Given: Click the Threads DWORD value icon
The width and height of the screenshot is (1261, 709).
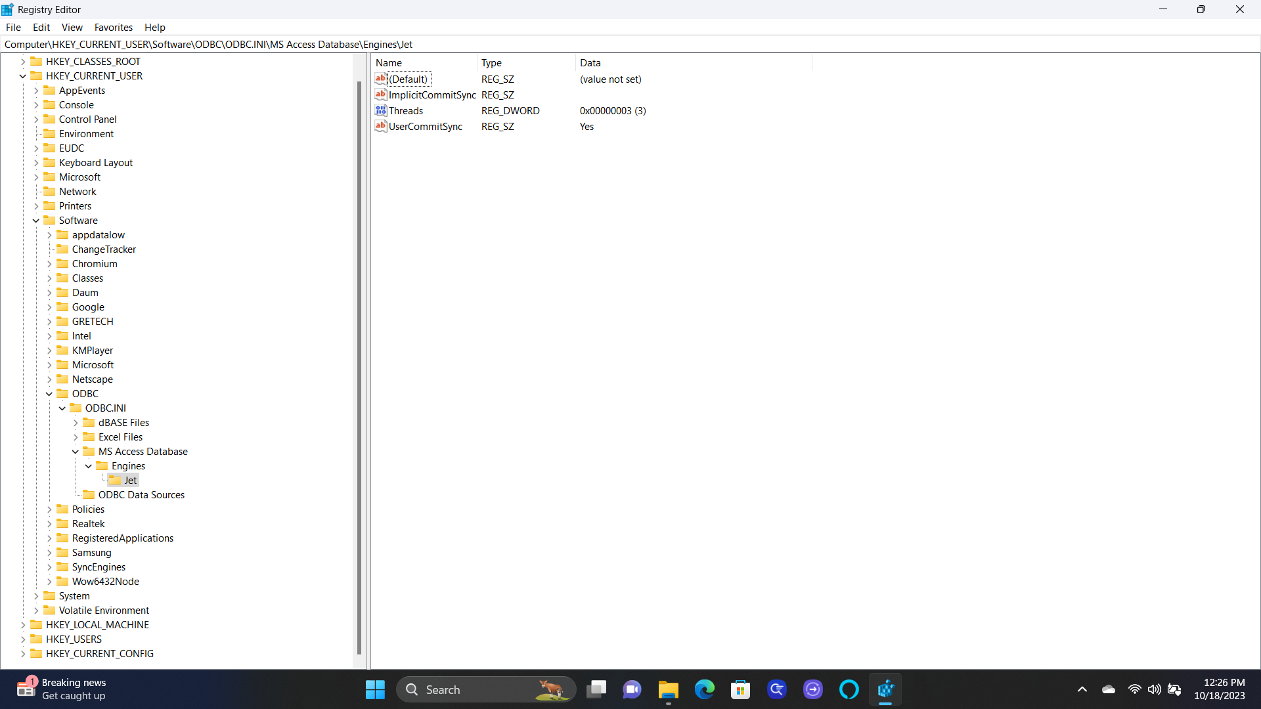Looking at the screenshot, I should click(381, 110).
